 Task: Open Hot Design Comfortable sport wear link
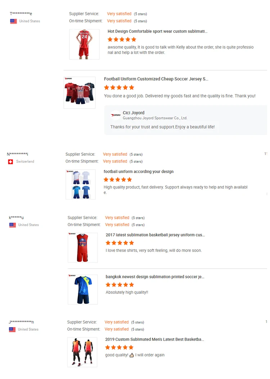(157, 31)
